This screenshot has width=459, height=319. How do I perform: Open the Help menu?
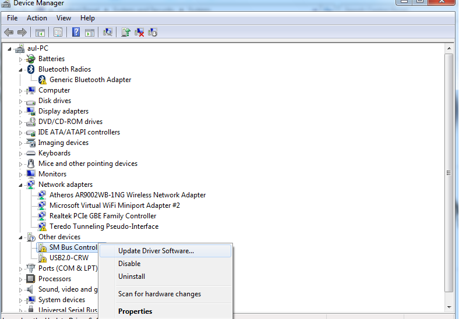click(87, 18)
